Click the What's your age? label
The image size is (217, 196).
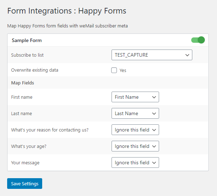tap(29, 146)
